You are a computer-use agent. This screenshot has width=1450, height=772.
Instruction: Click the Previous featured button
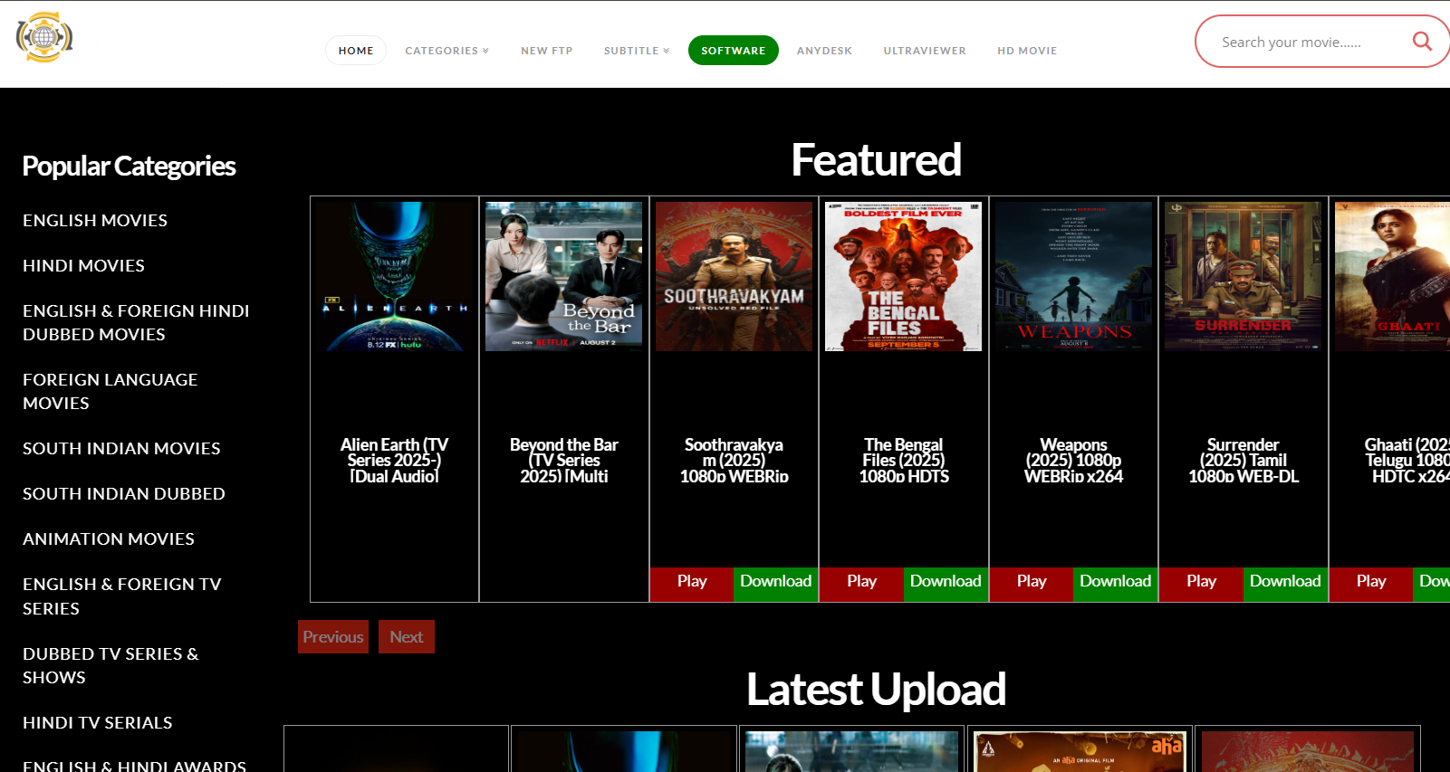point(333,637)
